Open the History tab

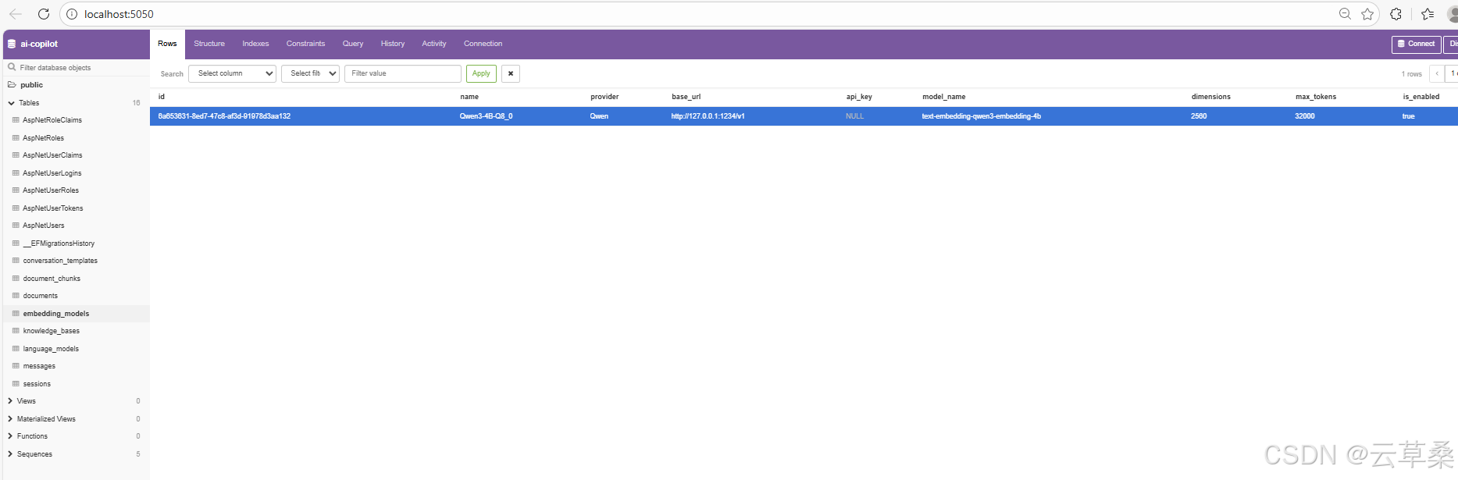[x=393, y=44]
